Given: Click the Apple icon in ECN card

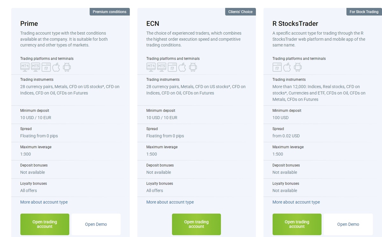Looking at the screenshot, I should [x=182, y=67].
